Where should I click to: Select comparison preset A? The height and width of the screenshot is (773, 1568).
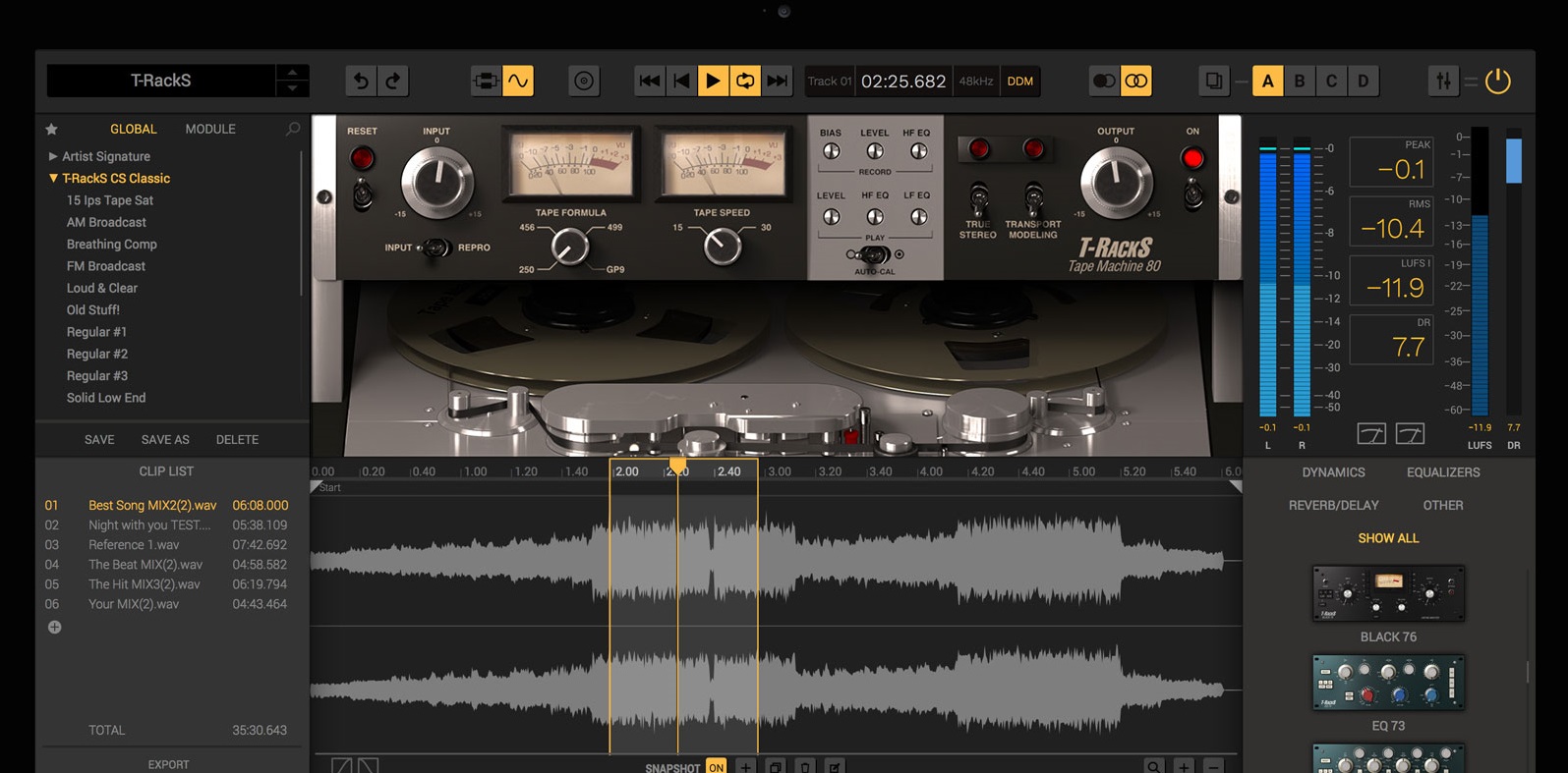click(x=1268, y=81)
